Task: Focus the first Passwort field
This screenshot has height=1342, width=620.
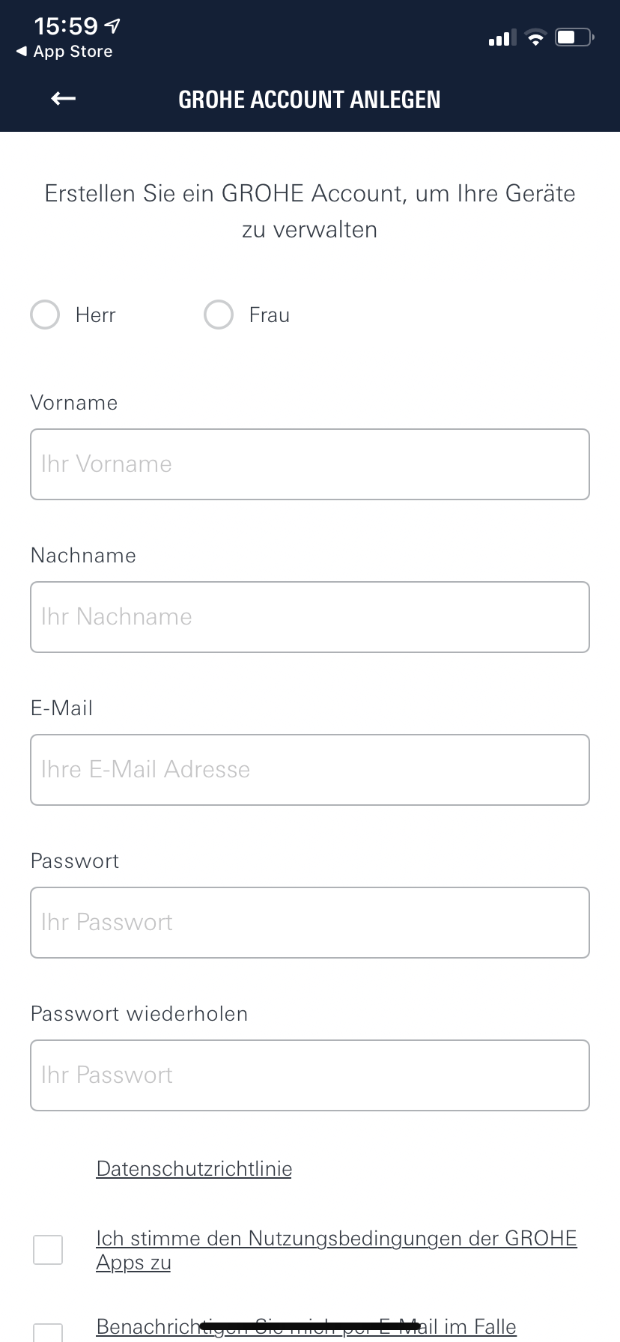Action: pos(310,923)
